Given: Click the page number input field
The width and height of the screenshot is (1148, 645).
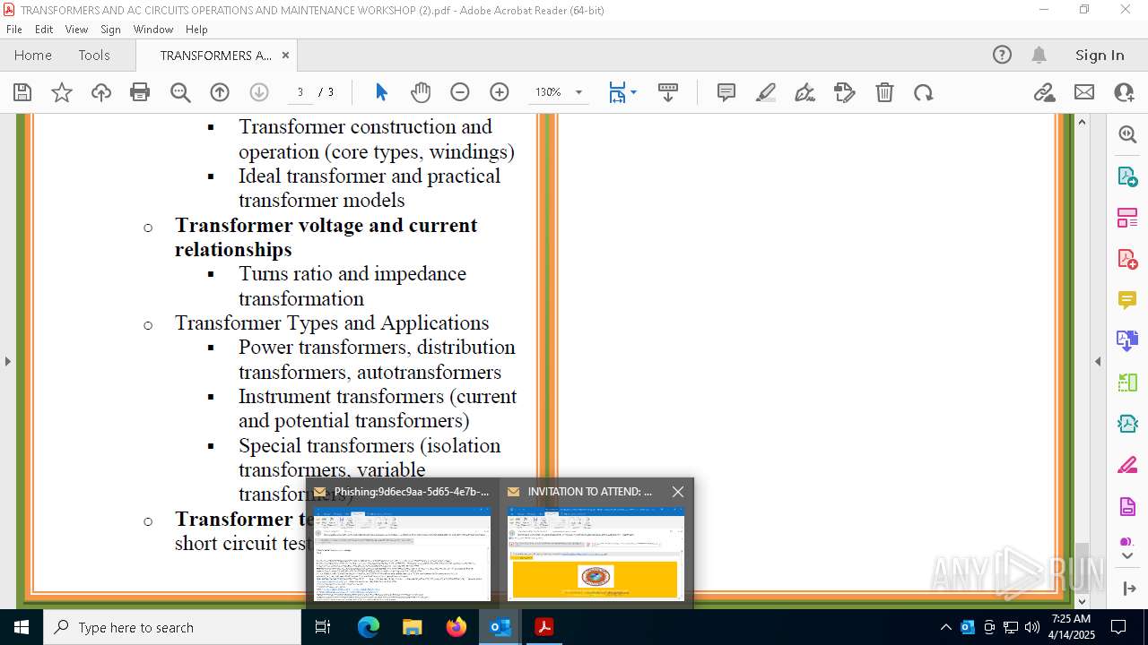Looking at the screenshot, I should coord(300,92).
